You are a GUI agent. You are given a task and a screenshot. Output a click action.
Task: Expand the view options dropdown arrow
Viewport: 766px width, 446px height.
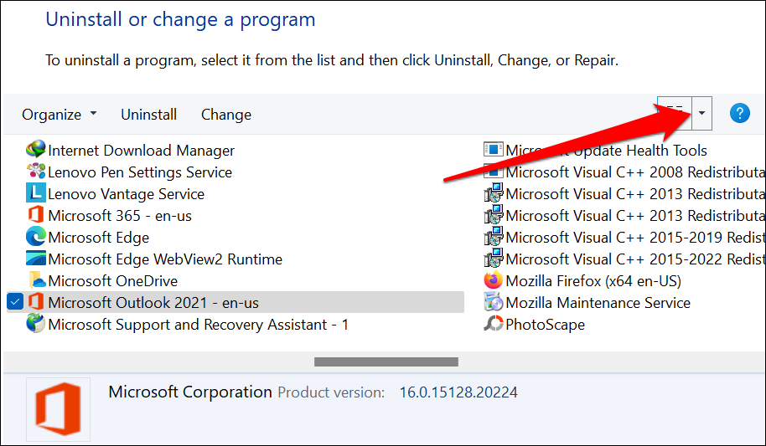click(702, 114)
